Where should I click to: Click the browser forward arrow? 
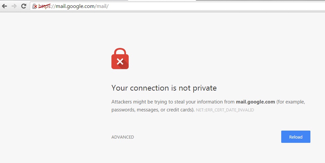click(x=14, y=6)
